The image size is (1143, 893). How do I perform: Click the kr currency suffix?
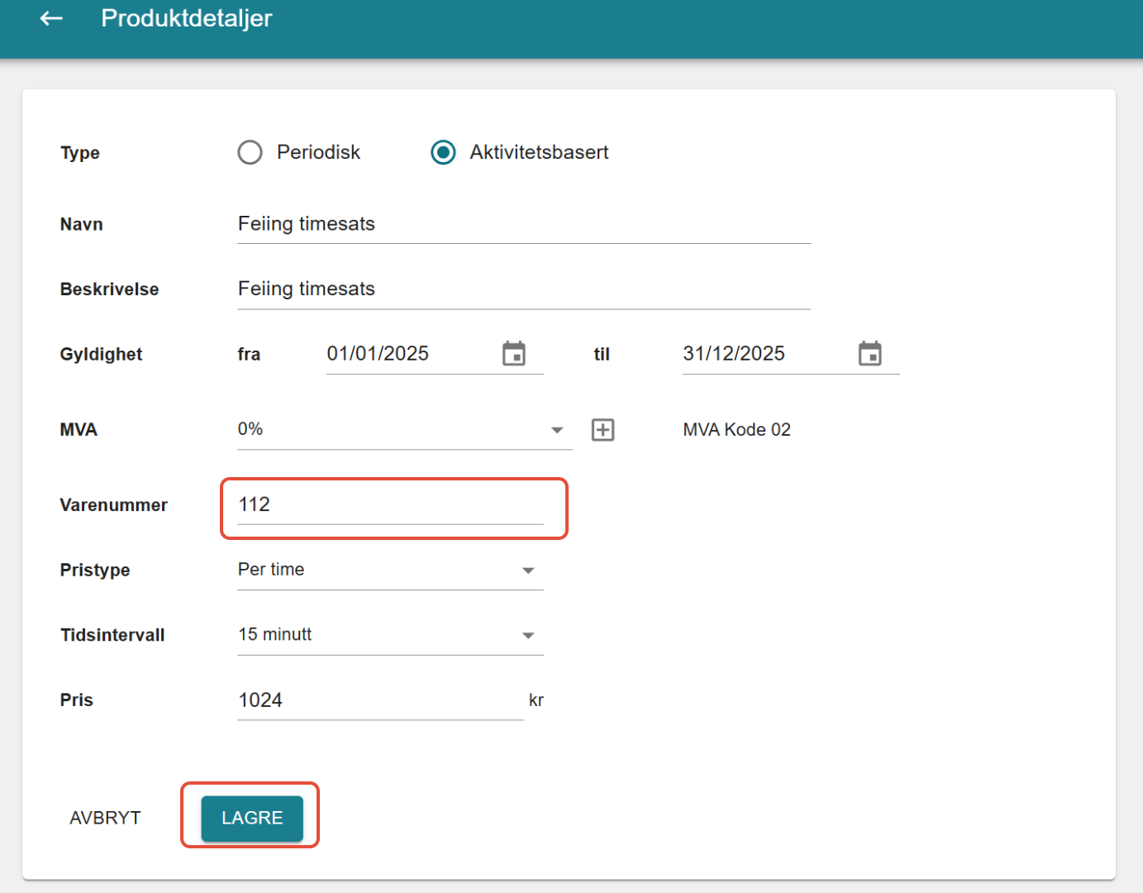pos(536,700)
